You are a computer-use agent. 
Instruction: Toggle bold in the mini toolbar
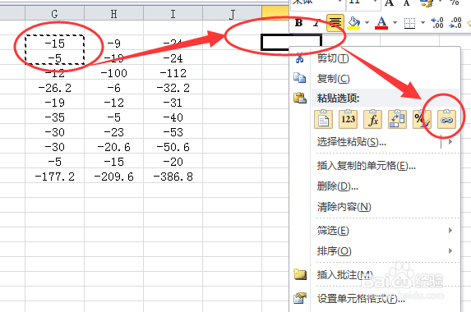(299, 23)
